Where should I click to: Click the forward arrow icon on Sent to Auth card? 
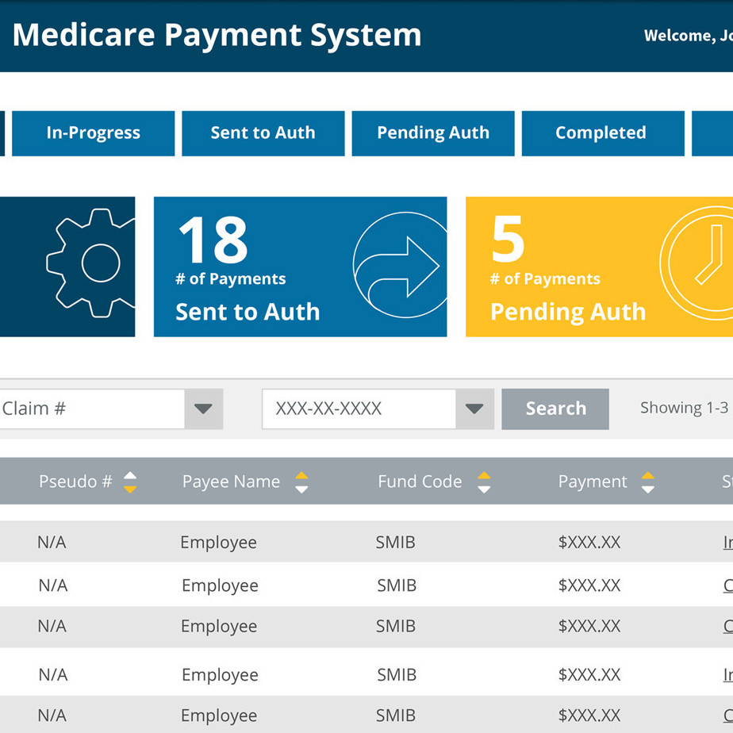[x=400, y=265]
